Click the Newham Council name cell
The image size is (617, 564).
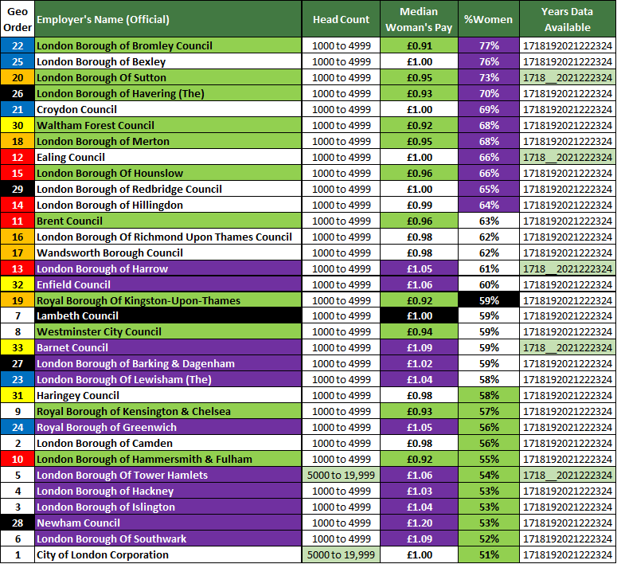(x=168, y=523)
